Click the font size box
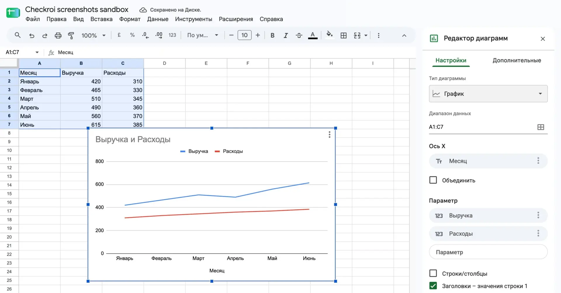Viewport: 561px width, 293px height. pyautogui.click(x=245, y=35)
